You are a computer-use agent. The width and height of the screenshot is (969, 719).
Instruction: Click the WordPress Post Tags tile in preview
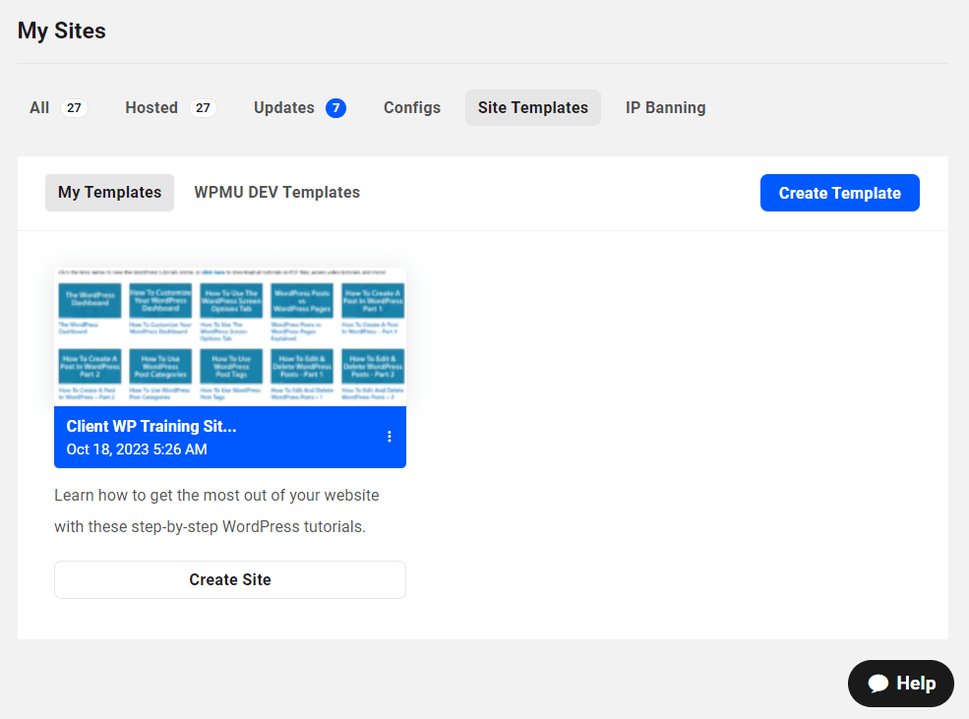pyautogui.click(x=231, y=365)
